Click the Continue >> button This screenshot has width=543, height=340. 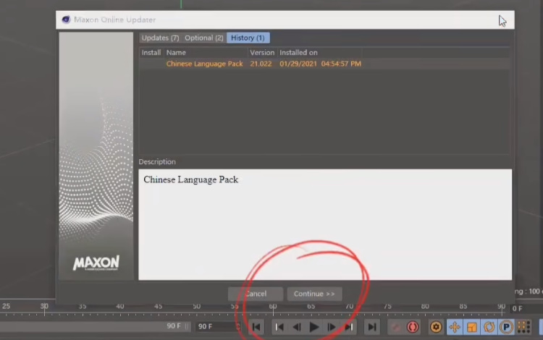tap(314, 294)
